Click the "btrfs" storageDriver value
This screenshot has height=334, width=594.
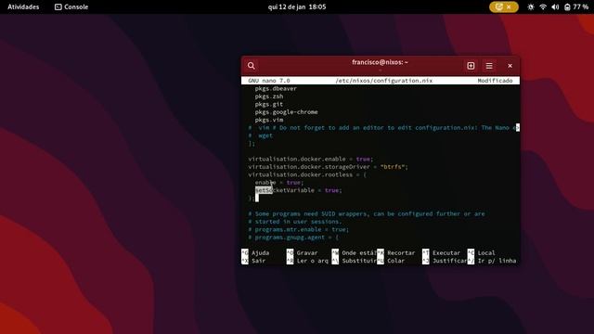coord(393,167)
